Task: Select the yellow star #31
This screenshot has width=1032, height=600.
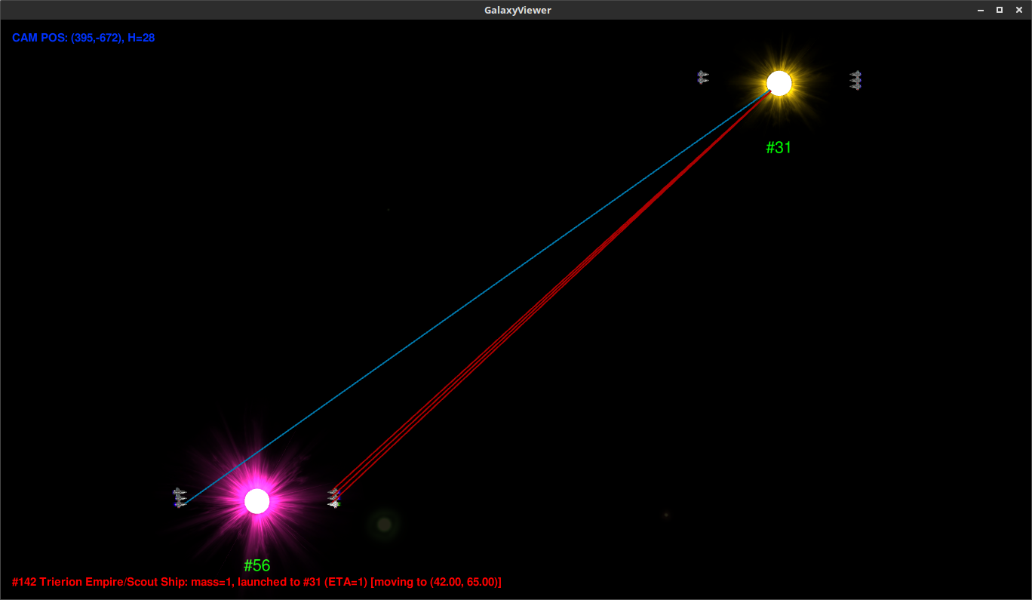Action: pos(779,83)
